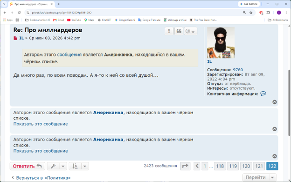291x182 pixels.
Task: Open Gmail bookmark
Action: (x=58, y=20)
